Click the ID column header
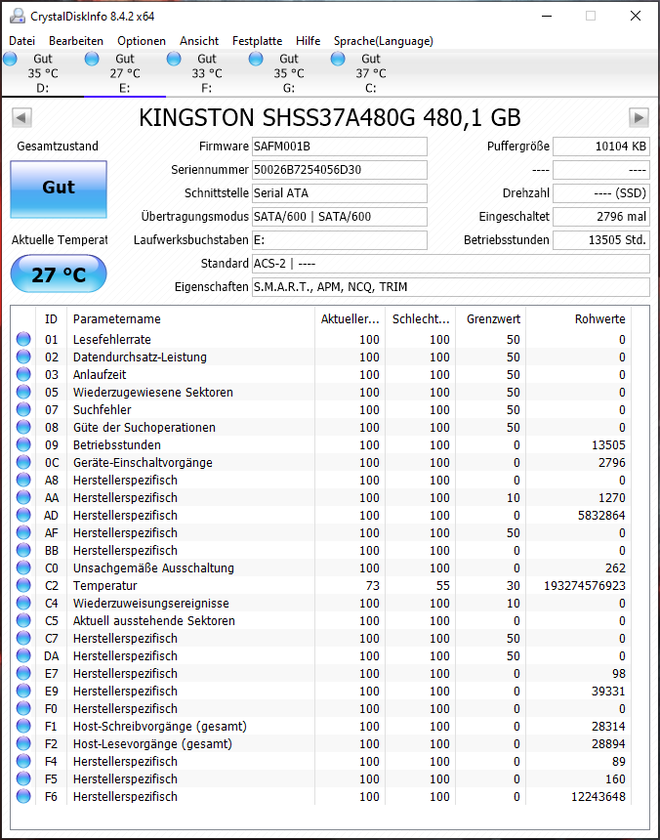660x840 pixels. pyautogui.click(x=51, y=319)
